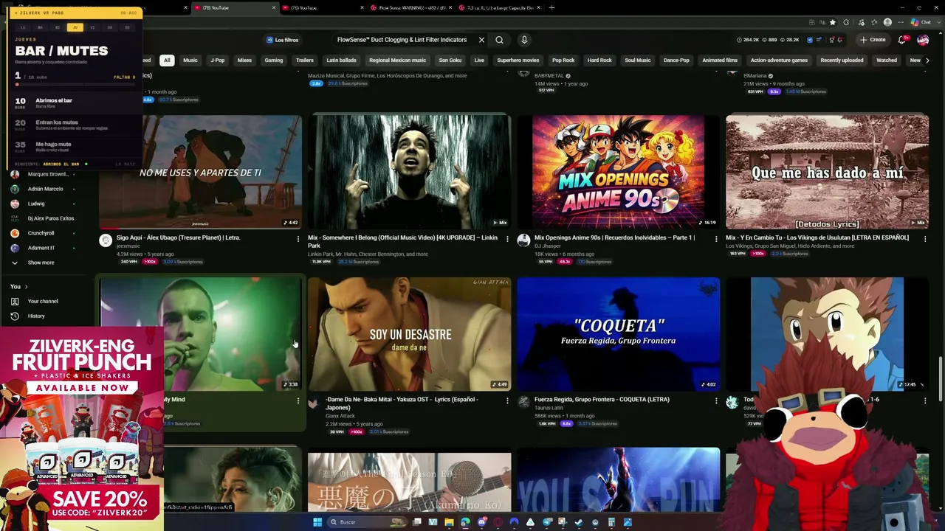Open options menu for Y En Cambio Tu mix
This screenshot has height=531, width=945.
[925, 238]
